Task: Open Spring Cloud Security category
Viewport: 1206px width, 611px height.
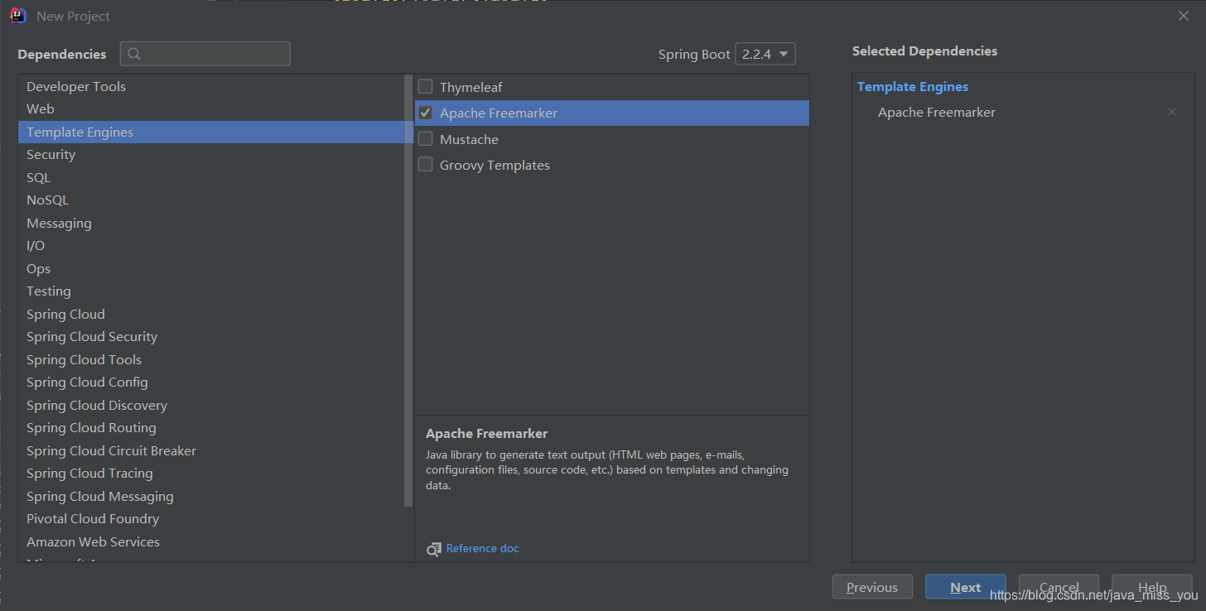Action: (x=210, y=337)
